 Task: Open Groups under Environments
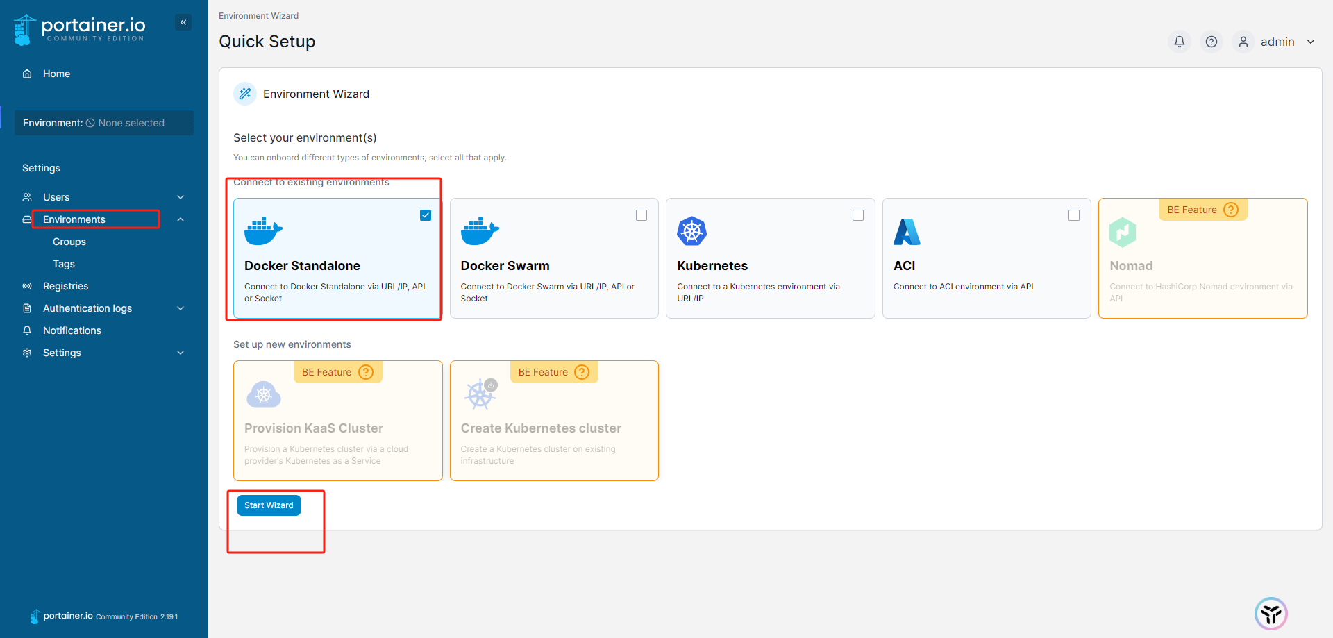(x=69, y=242)
